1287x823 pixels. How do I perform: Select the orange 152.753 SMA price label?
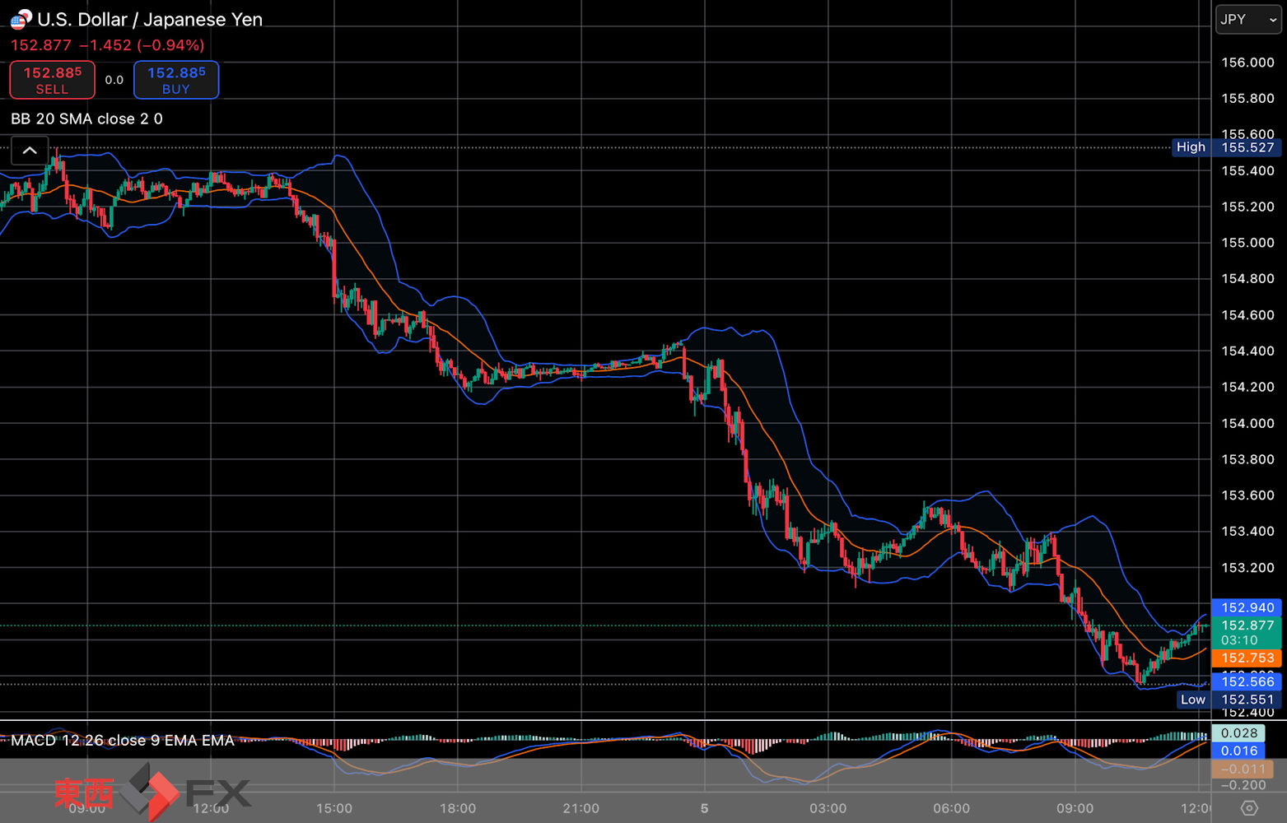point(1247,658)
